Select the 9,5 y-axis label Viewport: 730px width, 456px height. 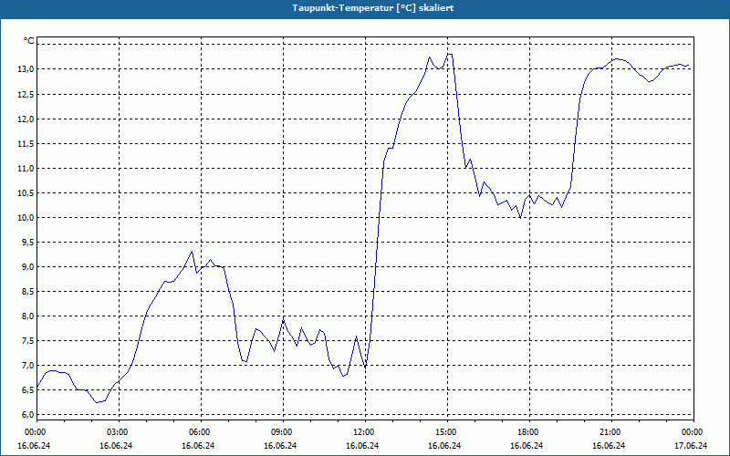(x=27, y=243)
